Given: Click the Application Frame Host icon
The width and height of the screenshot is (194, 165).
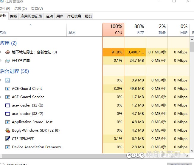Looking at the screenshot, I should 8,122.
